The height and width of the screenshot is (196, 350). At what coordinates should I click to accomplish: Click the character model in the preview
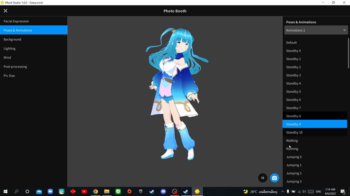176,93
